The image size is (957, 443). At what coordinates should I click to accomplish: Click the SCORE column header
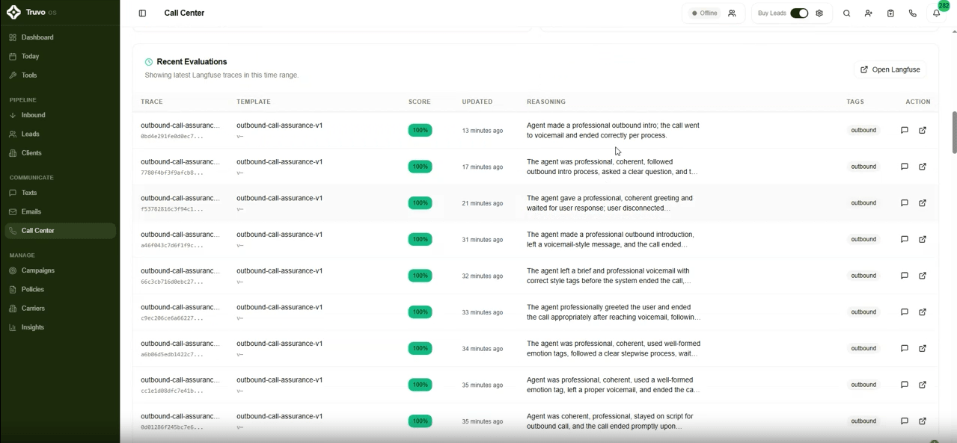point(419,102)
